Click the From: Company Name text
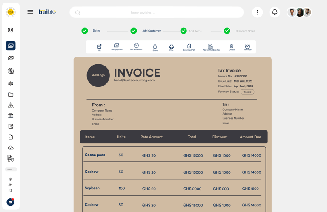327x212 pixels. [x=102, y=111]
